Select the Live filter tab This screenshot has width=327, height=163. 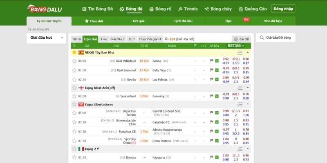(104, 39)
